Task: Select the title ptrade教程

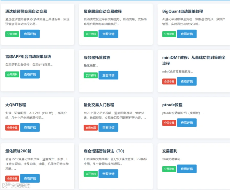Action: click(x=172, y=105)
